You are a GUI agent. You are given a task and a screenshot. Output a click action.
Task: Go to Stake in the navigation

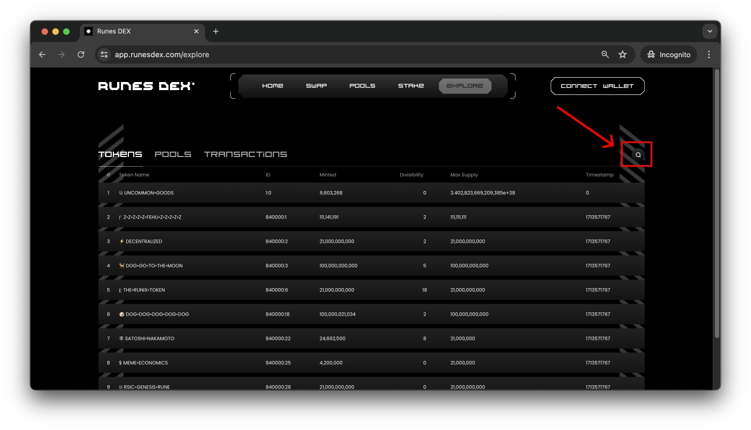[411, 86]
